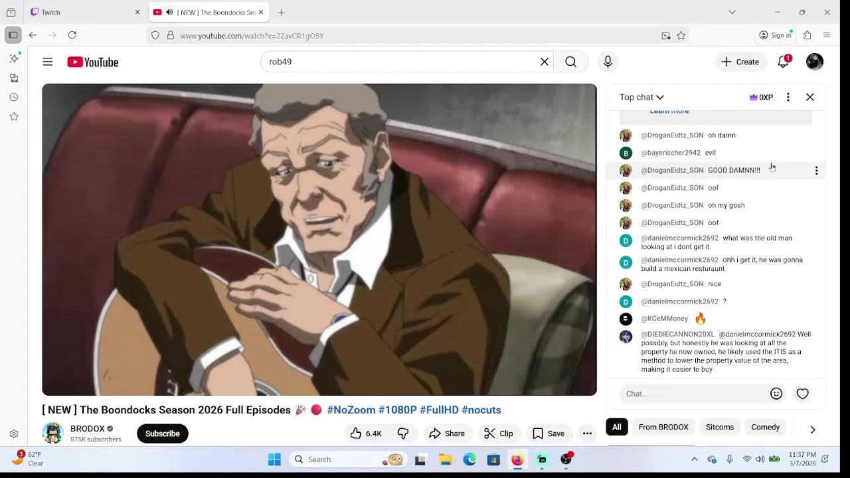Go to the YouTube home logo
Image resolution: width=850 pixels, height=478 pixels.
pyautogui.click(x=92, y=62)
